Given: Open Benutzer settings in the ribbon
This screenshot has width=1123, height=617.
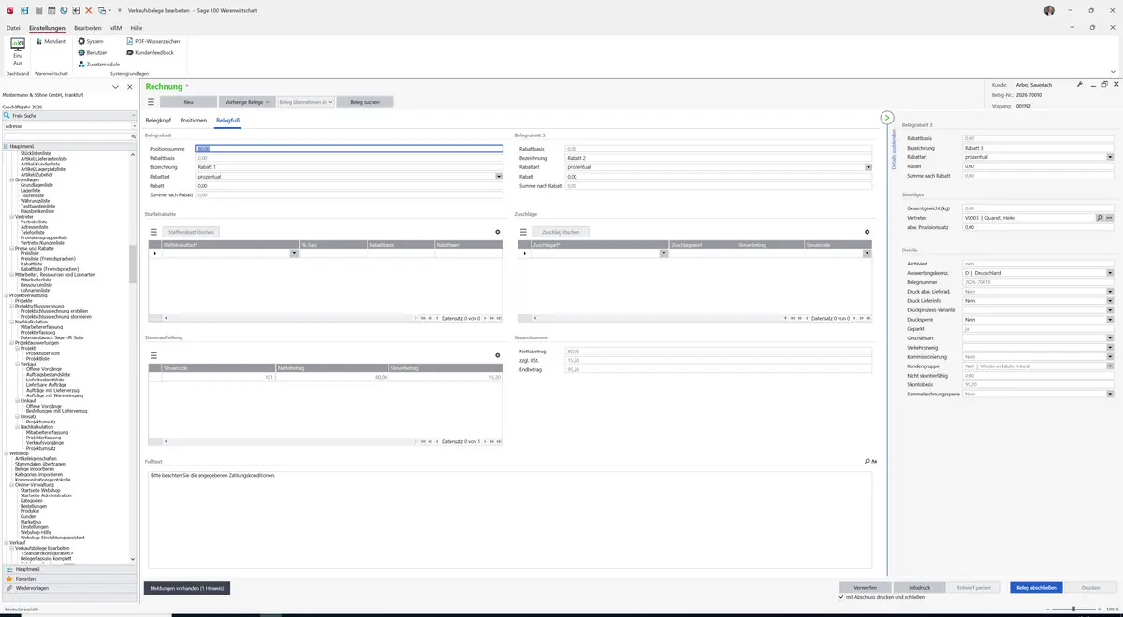Looking at the screenshot, I should pyautogui.click(x=93, y=53).
